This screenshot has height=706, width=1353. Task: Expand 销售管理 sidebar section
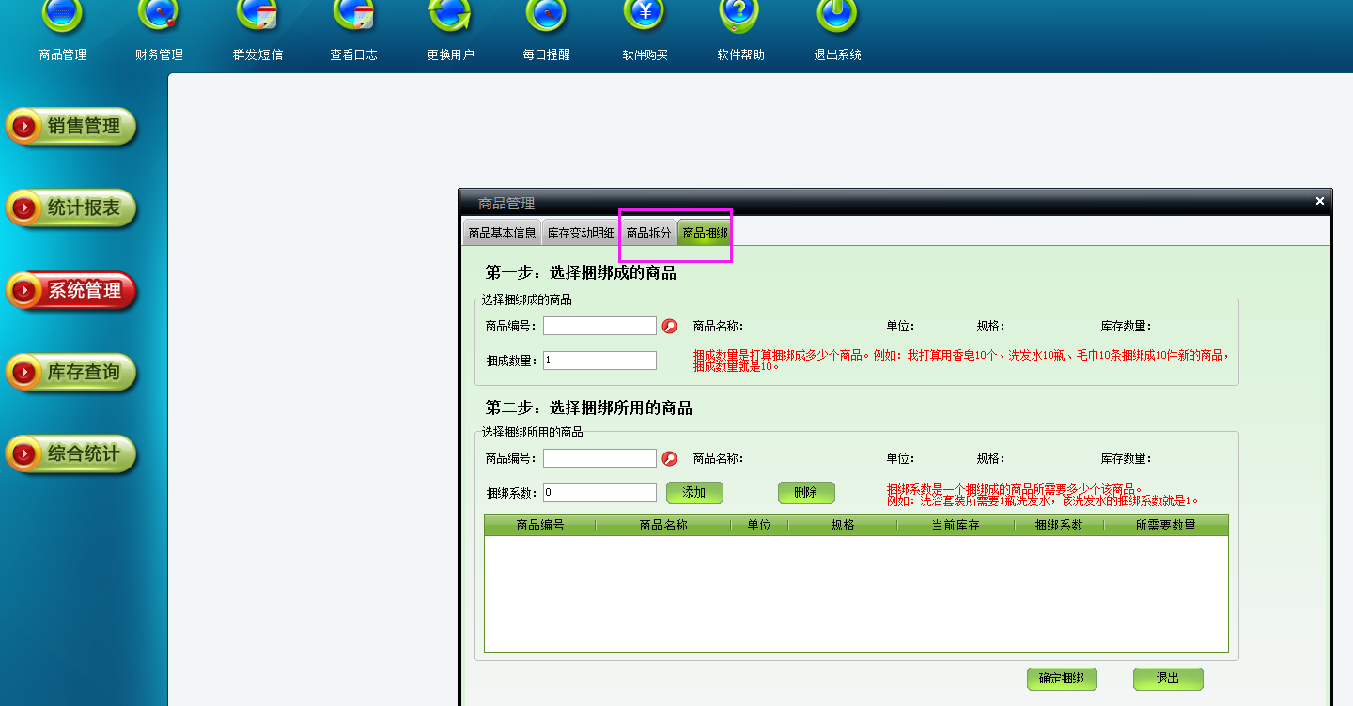click(71, 127)
